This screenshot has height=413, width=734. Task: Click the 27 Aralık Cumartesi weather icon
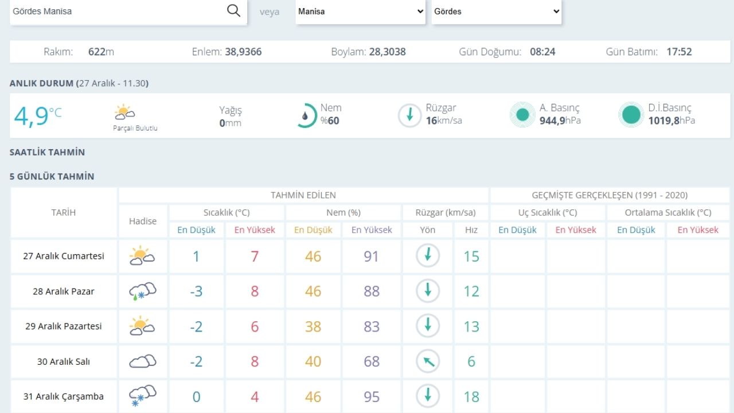coord(142,256)
